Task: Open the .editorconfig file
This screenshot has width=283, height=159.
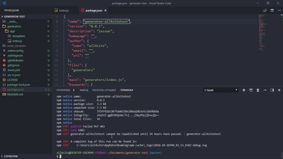Action: (x=26, y=51)
